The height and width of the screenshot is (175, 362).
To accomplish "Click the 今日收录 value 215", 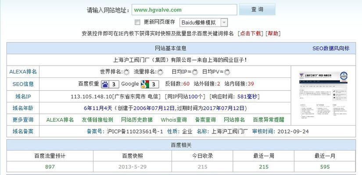I will pos(202,167).
